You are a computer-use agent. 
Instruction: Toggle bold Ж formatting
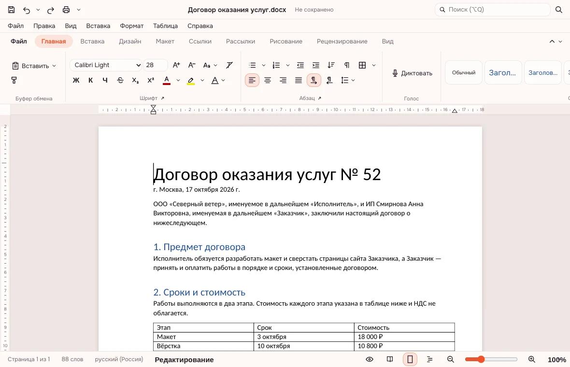click(x=76, y=80)
